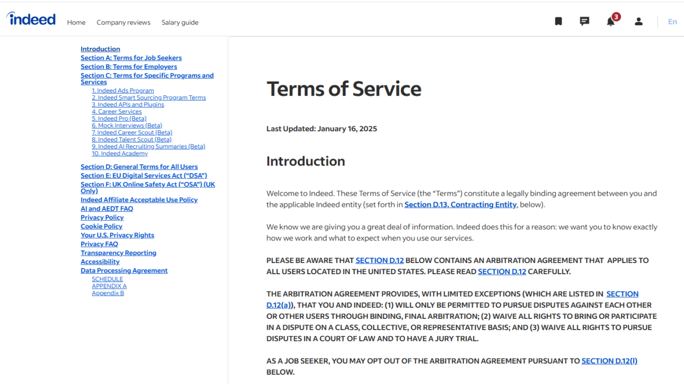684x384 pixels.
Task: Follow the SECTION D.12(l) opt-out link
Action: tap(609, 361)
